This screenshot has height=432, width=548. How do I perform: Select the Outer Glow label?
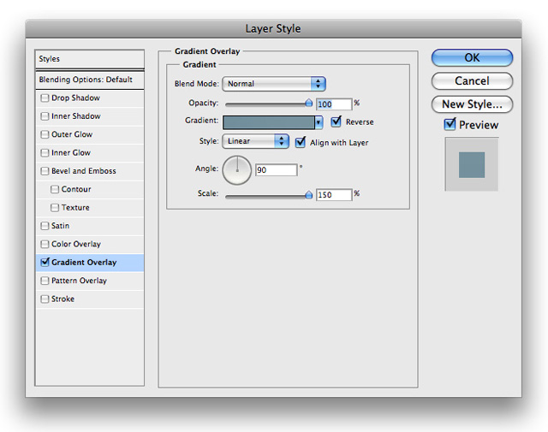[72, 134]
